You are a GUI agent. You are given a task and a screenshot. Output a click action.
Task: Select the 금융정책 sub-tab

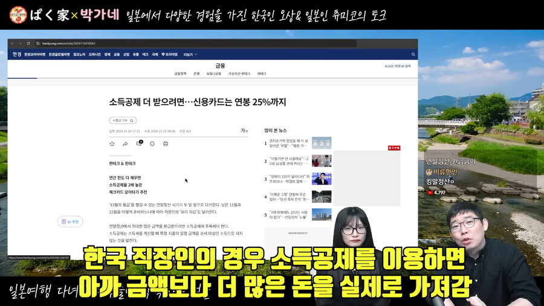coord(180,74)
